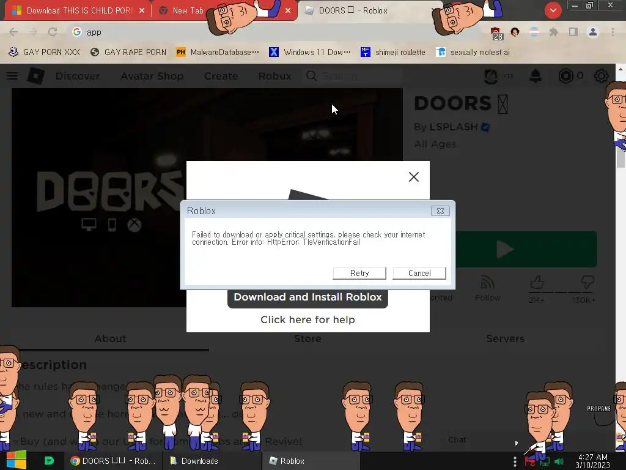Switch to the About tab
626x470 pixels.
pyautogui.click(x=110, y=338)
